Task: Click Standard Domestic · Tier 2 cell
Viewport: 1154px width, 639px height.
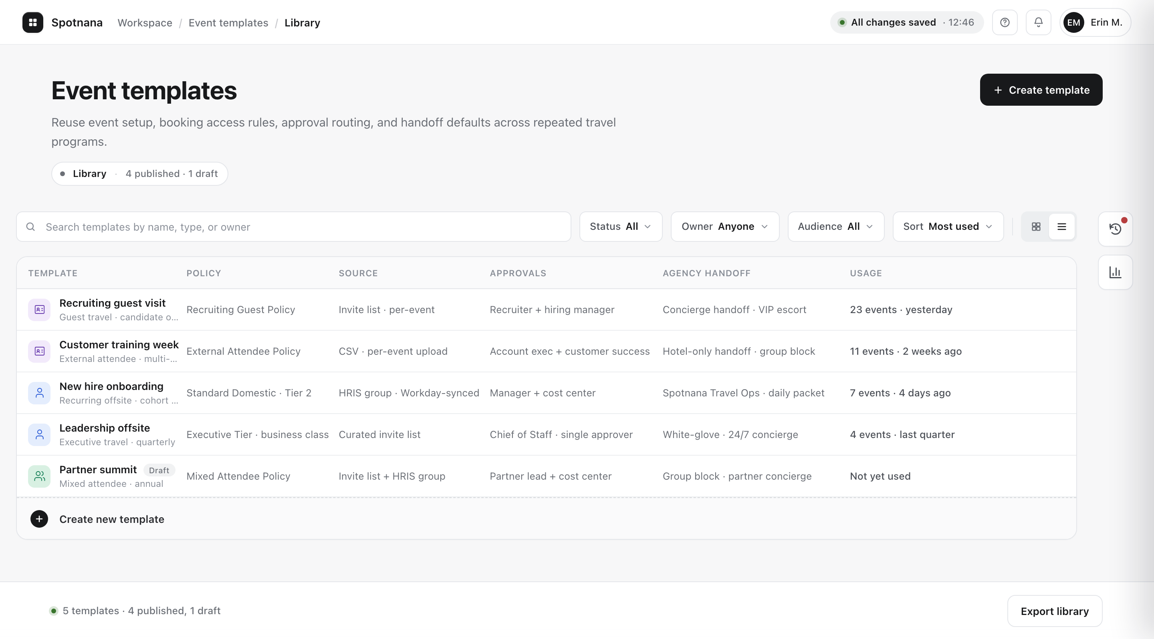Action: click(248, 393)
